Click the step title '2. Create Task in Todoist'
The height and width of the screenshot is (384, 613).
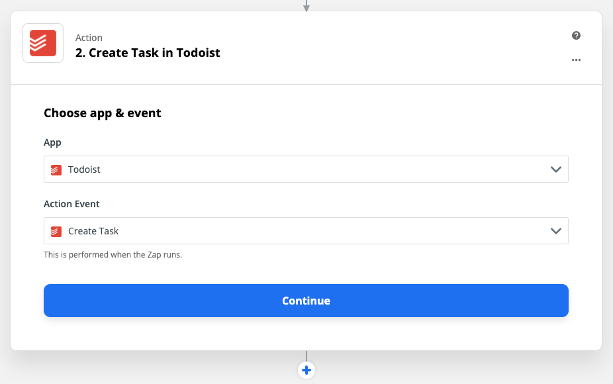click(x=147, y=53)
